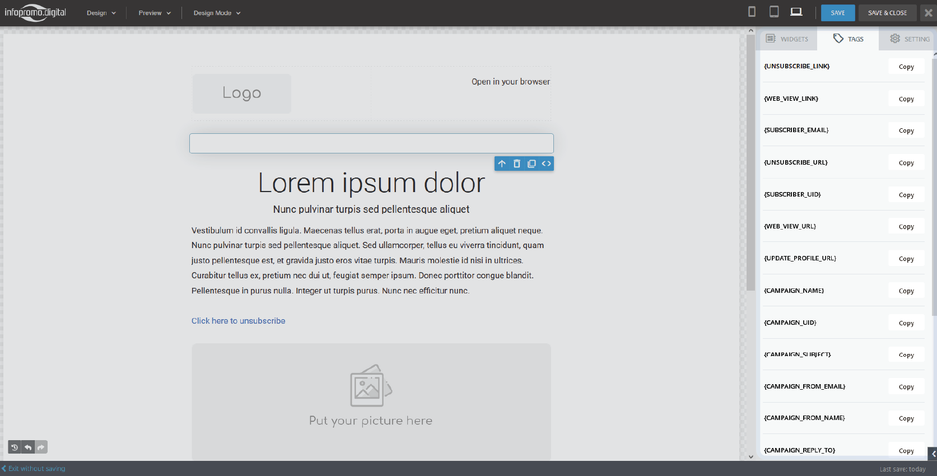The image size is (937, 476).
Task: Click canvas scrollbar down arrow
Action: [751, 456]
